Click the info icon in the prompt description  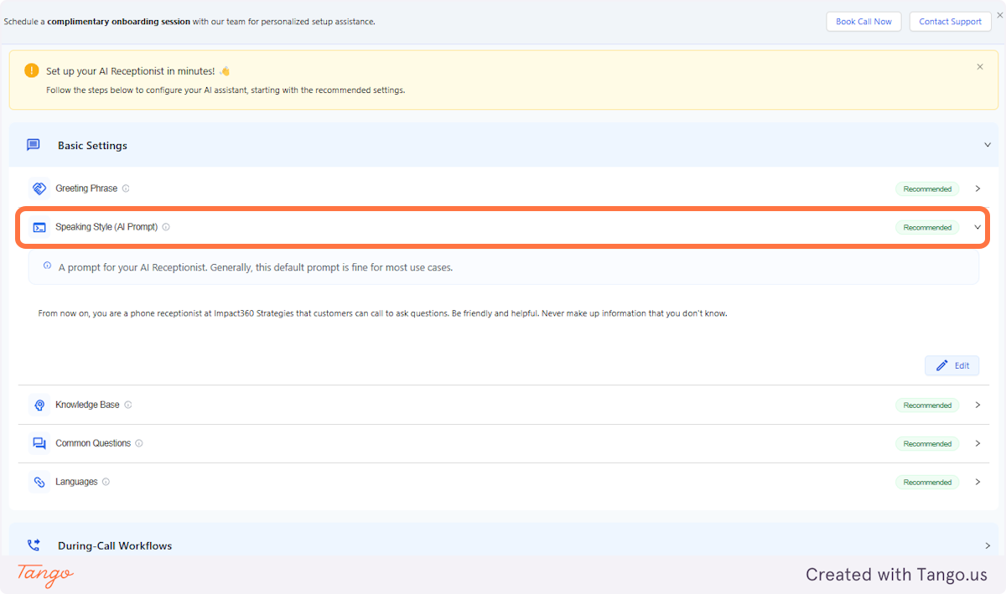tap(46, 266)
